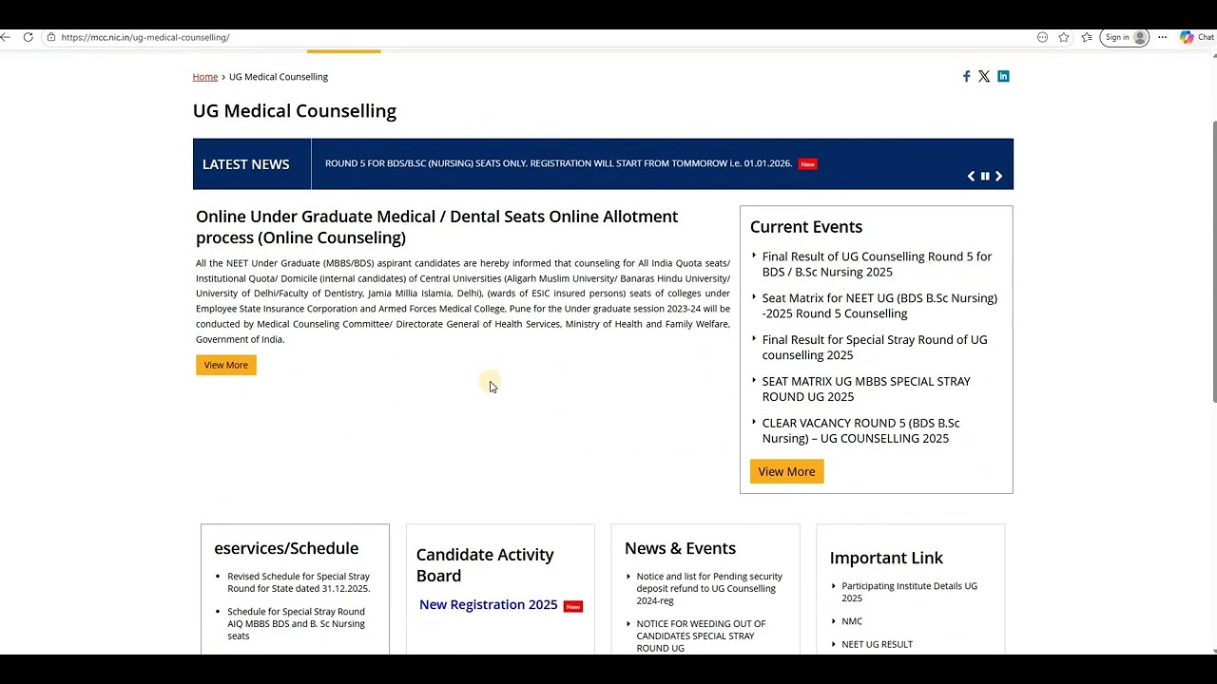Open the address bar round options icon
1217x684 pixels.
[x=1042, y=37]
